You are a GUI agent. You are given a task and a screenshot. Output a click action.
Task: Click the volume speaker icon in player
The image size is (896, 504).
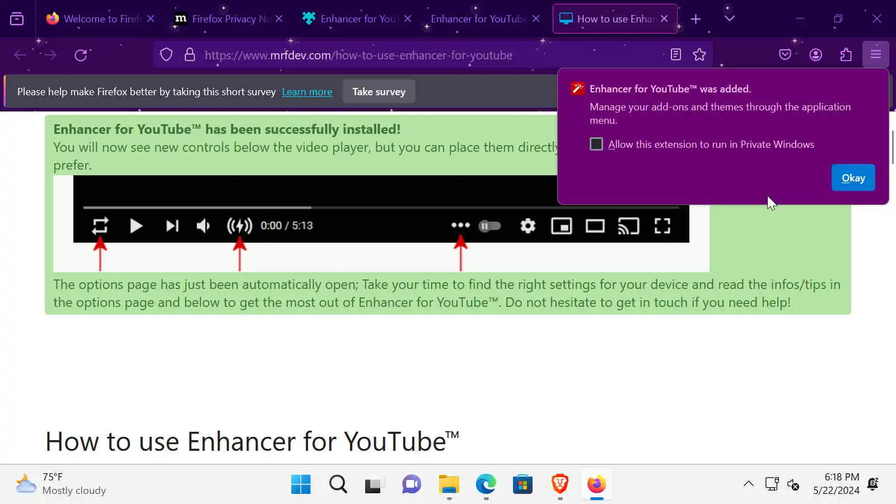coord(204,226)
